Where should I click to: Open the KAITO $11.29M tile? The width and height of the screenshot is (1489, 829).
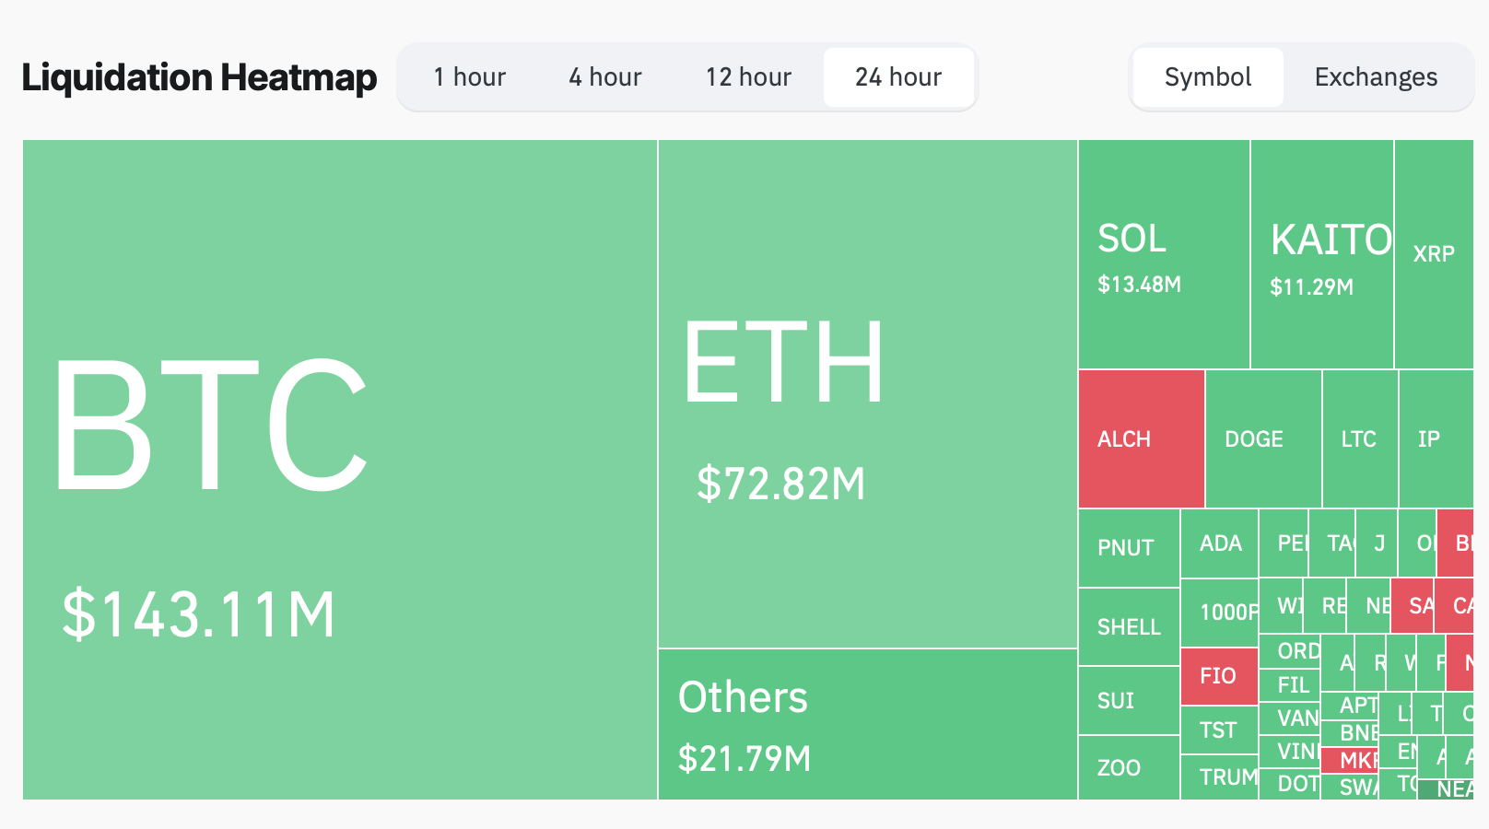[1321, 255]
